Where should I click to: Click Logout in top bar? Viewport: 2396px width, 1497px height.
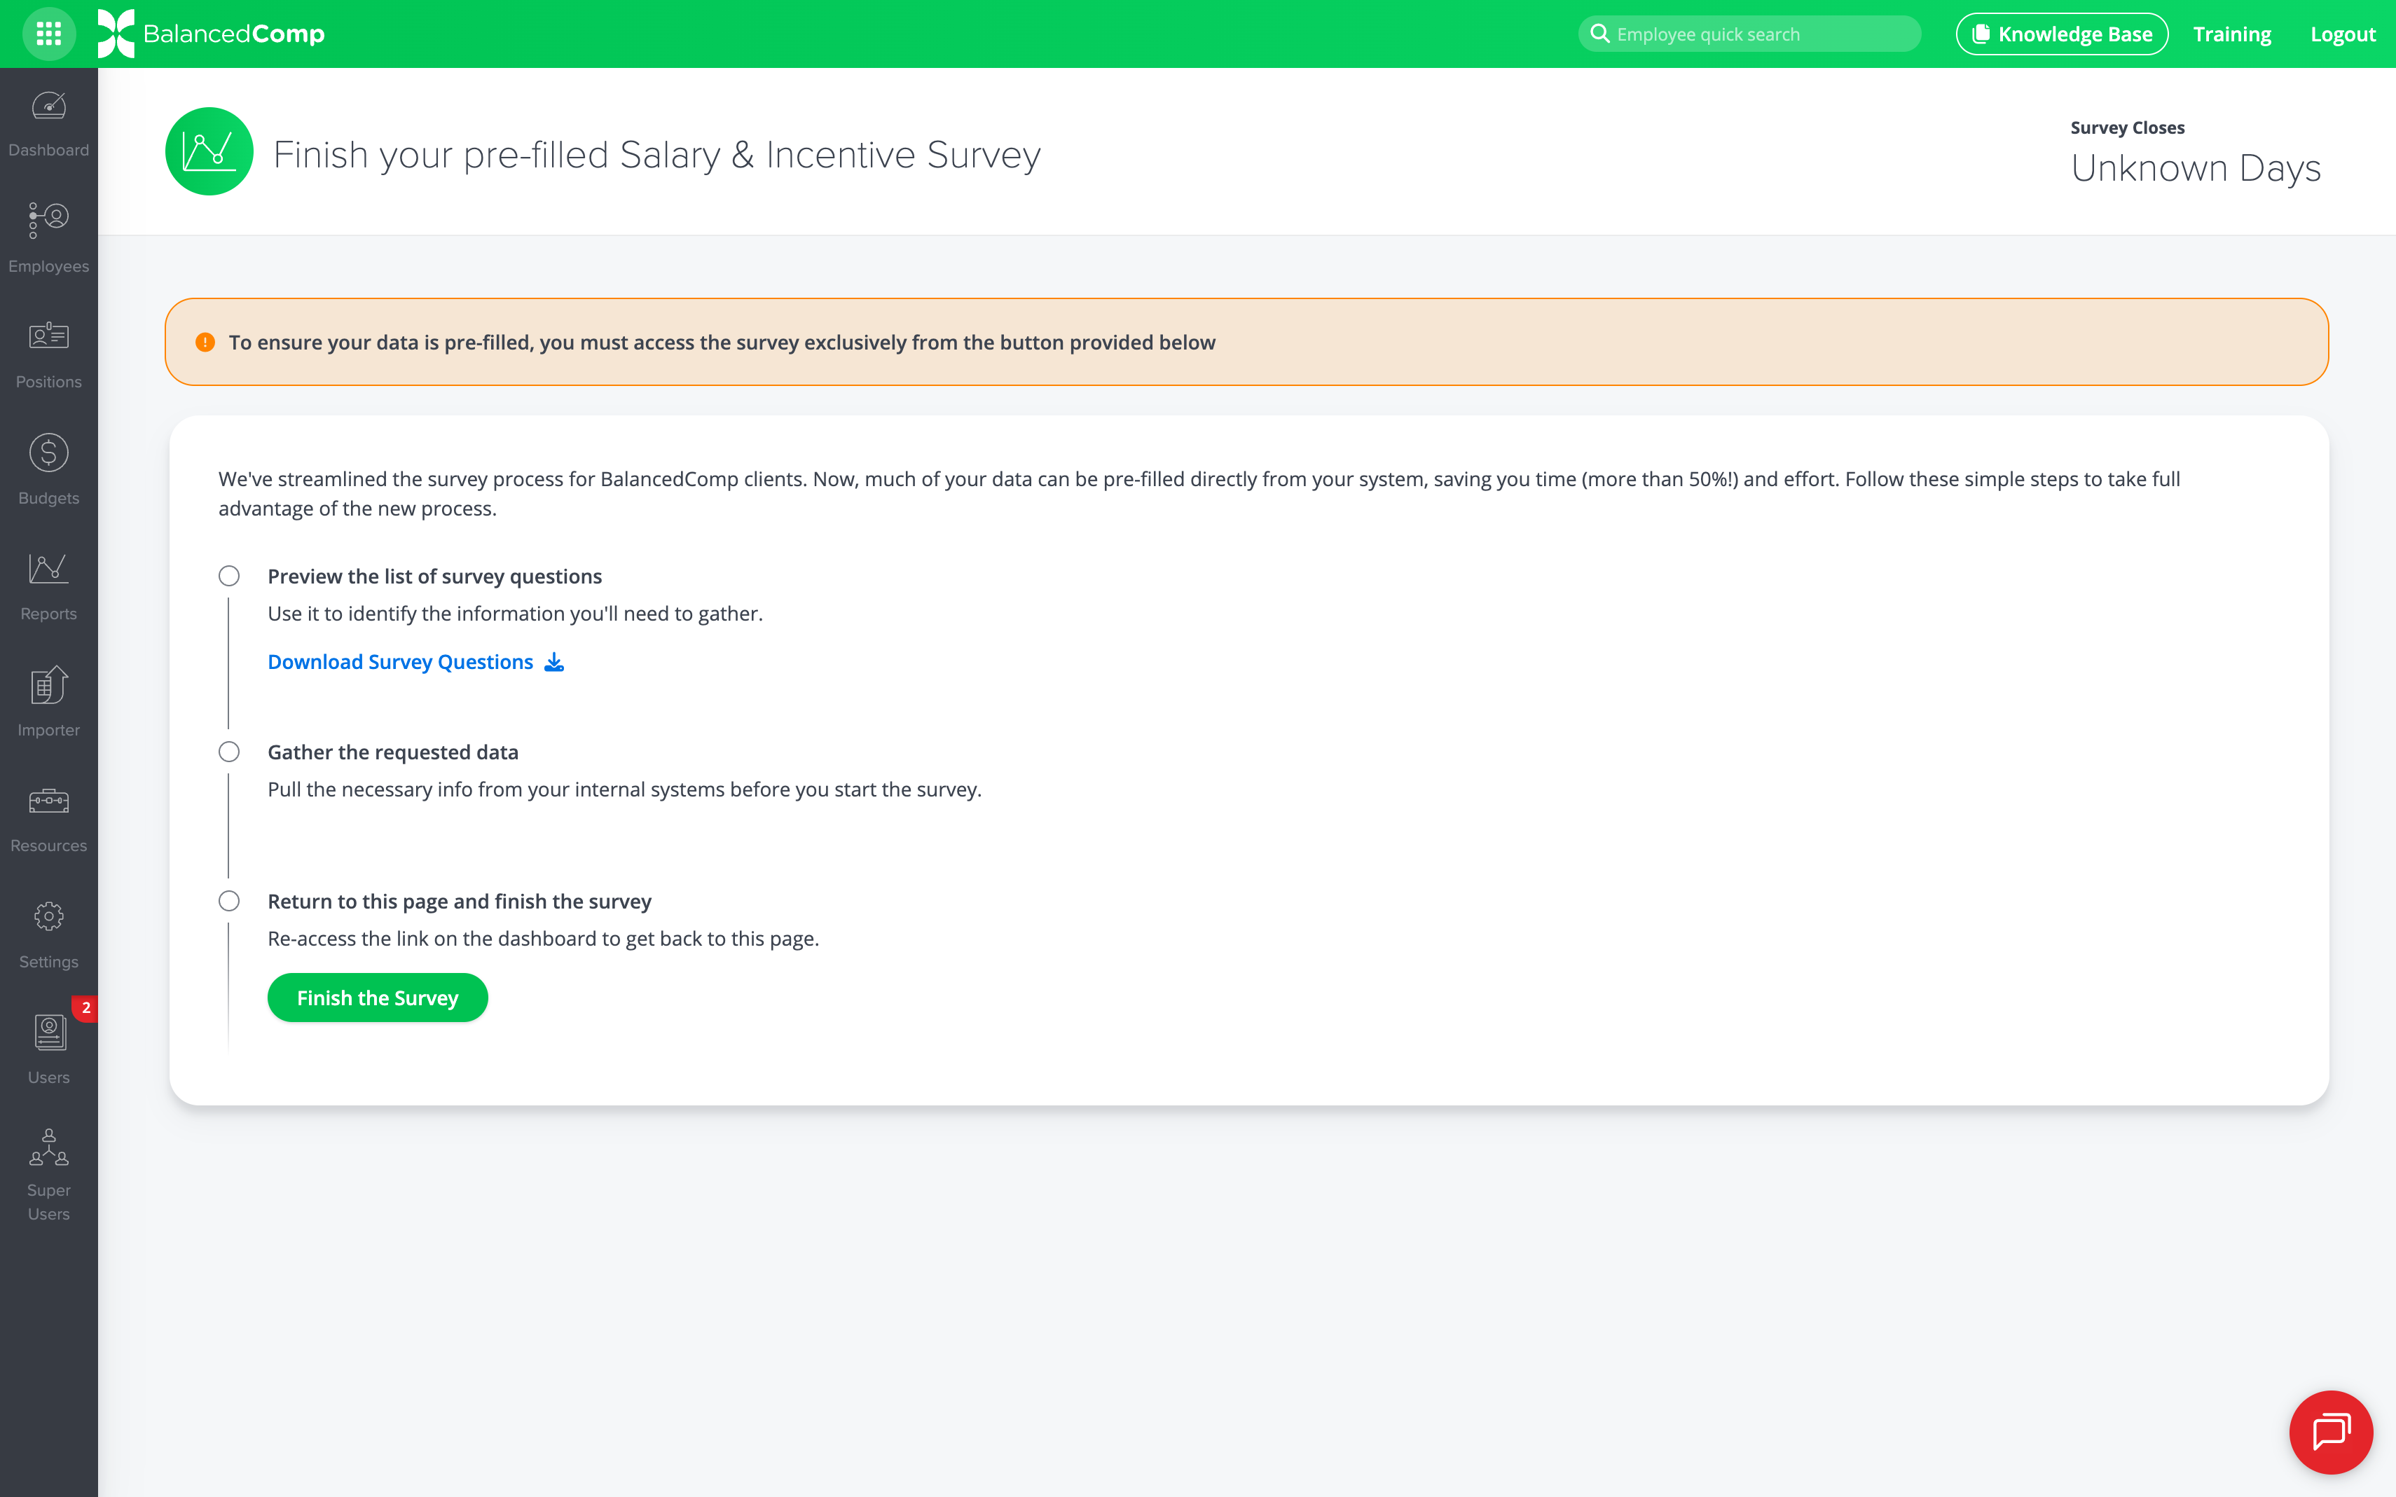2341,34
